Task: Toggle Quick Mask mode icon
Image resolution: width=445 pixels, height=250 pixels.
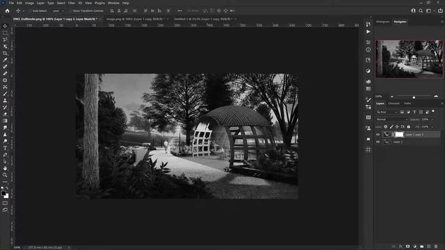Action: point(5,203)
